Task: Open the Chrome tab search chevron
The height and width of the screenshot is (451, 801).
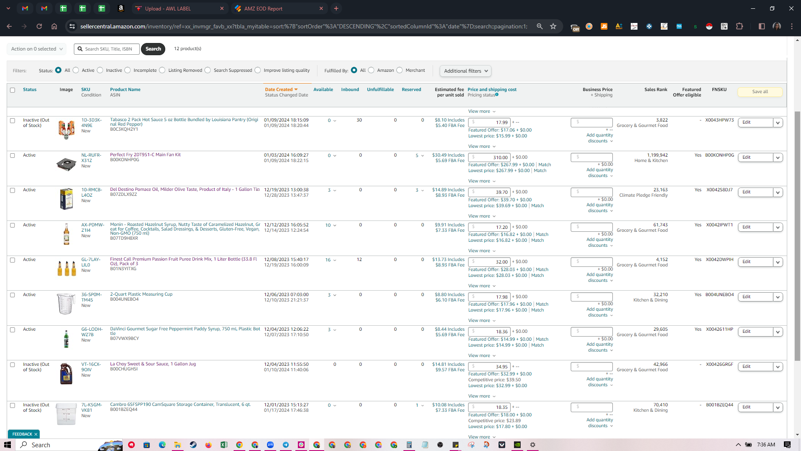Action: point(8,8)
